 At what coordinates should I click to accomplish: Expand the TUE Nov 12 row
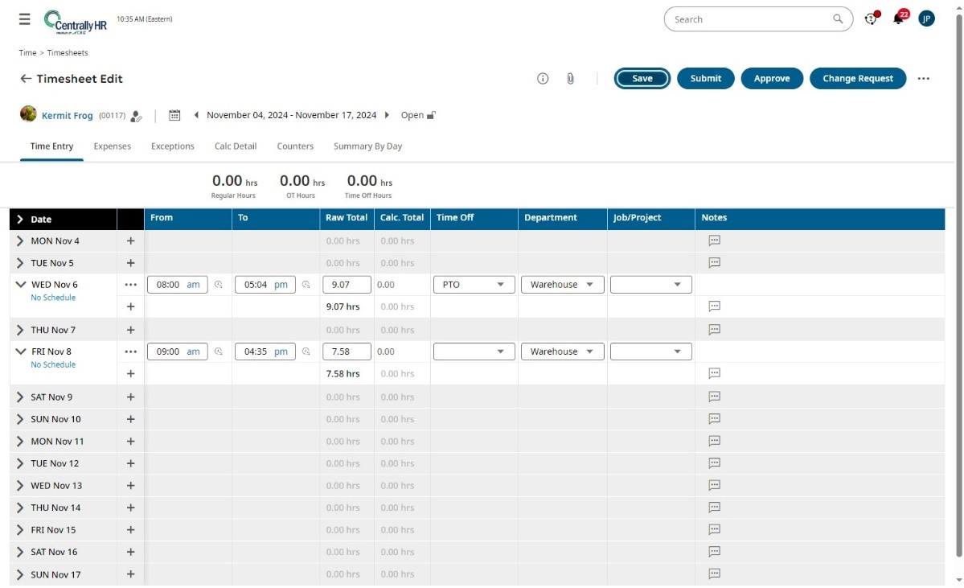(x=19, y=464)
